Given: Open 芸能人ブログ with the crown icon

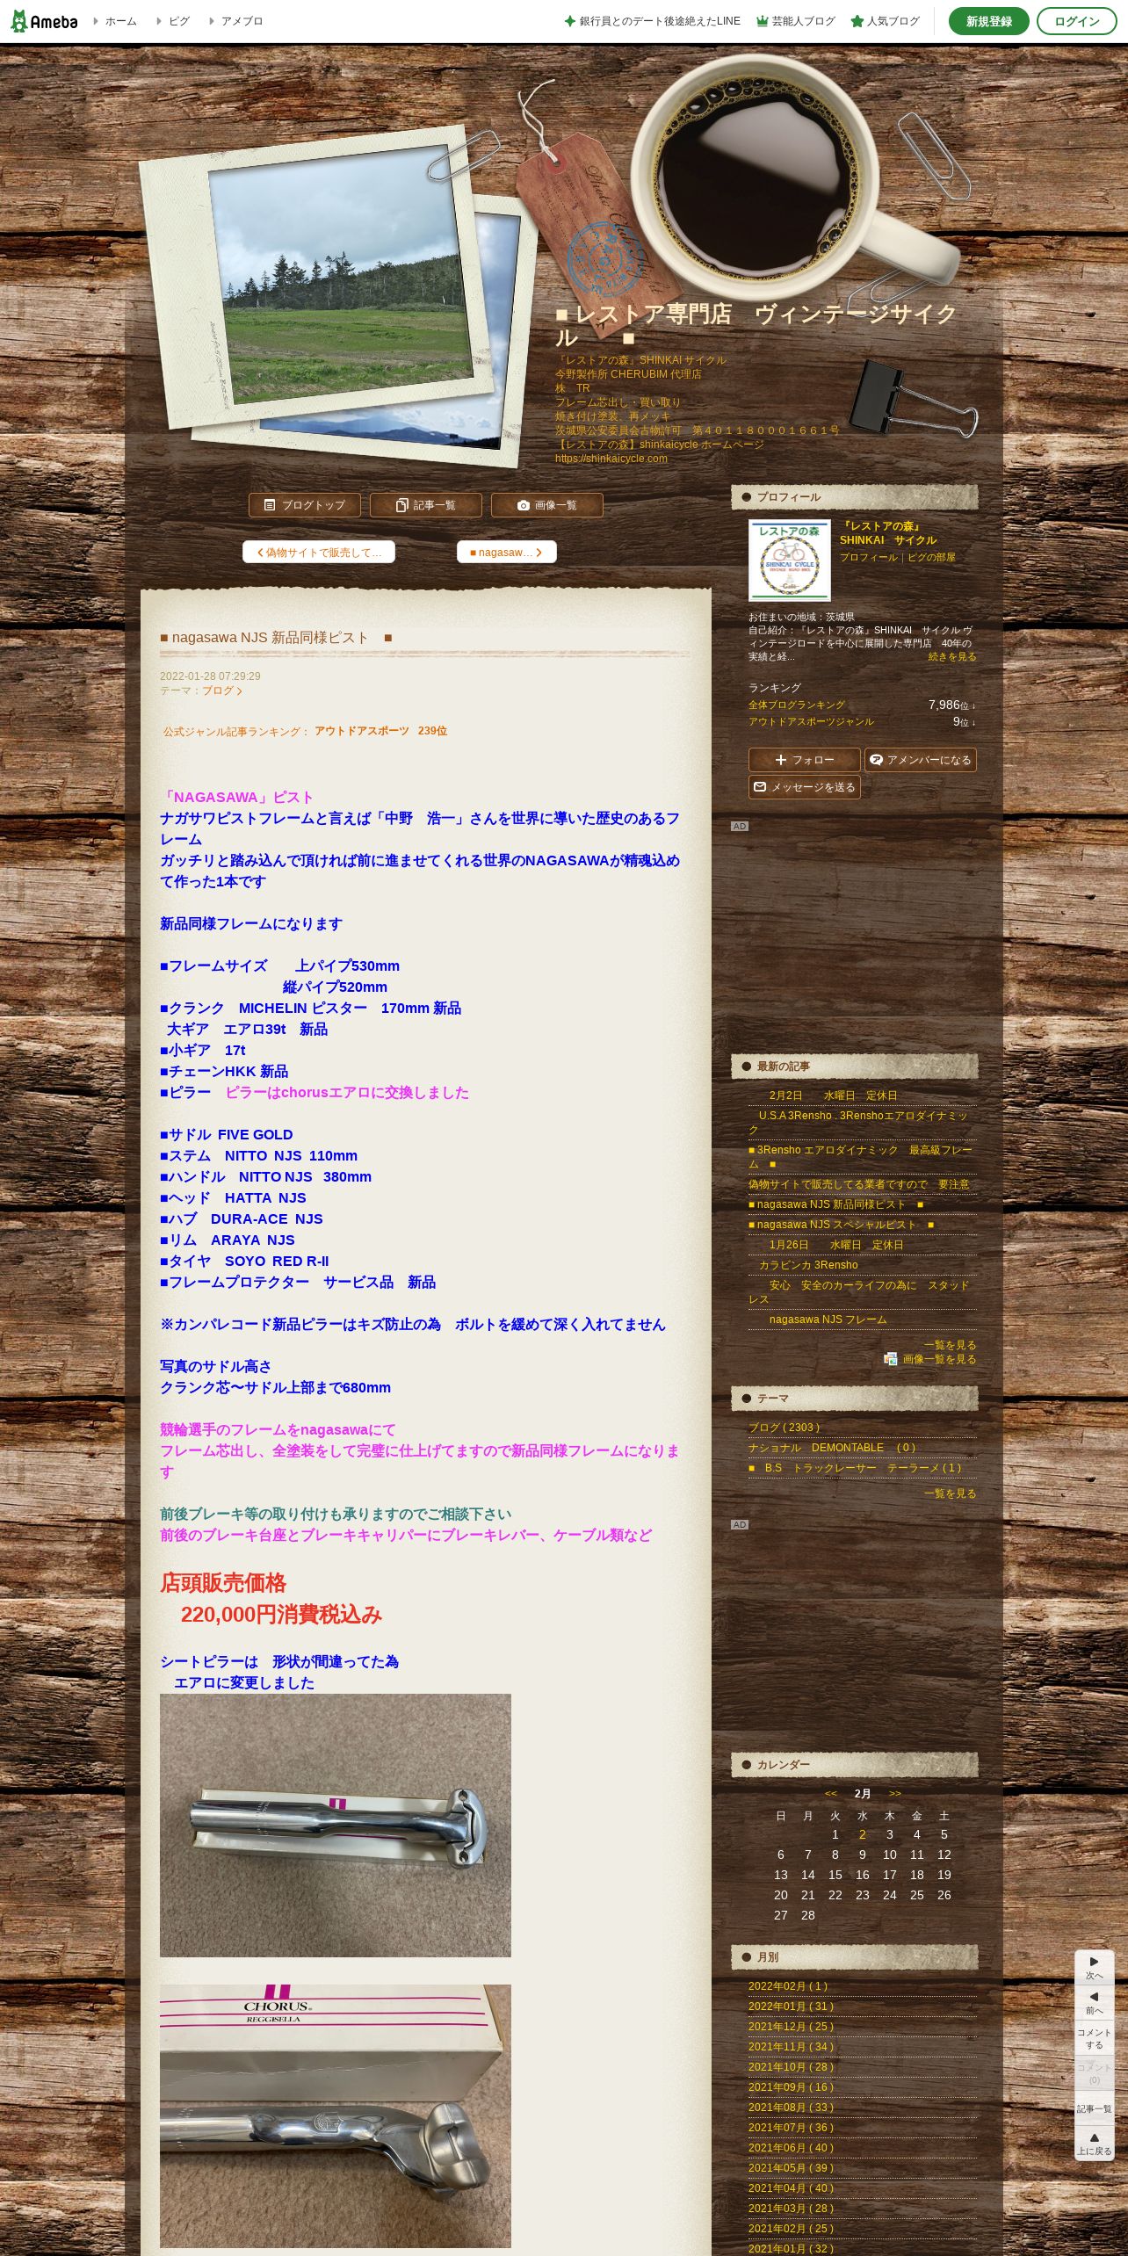Looking at the screenshot, I should coord(795,21).
